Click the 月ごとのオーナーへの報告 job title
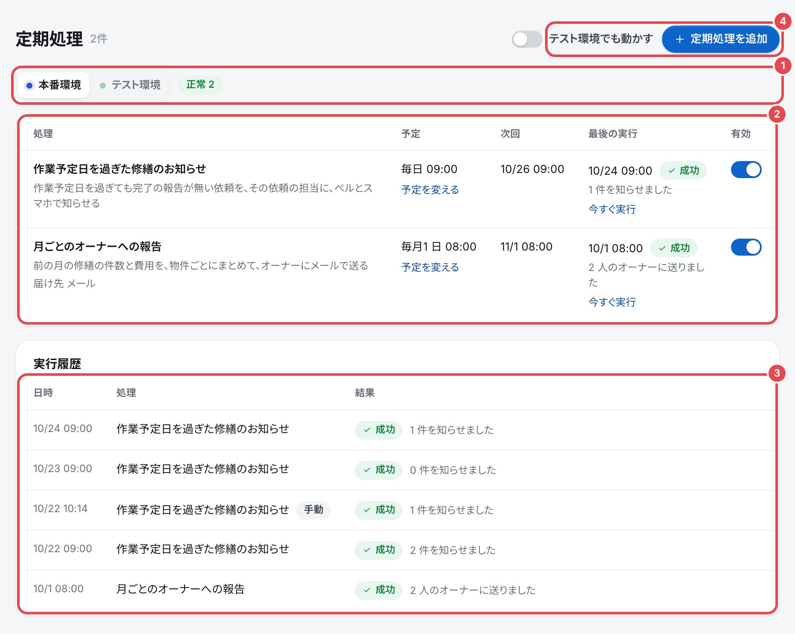 [97, 247]
